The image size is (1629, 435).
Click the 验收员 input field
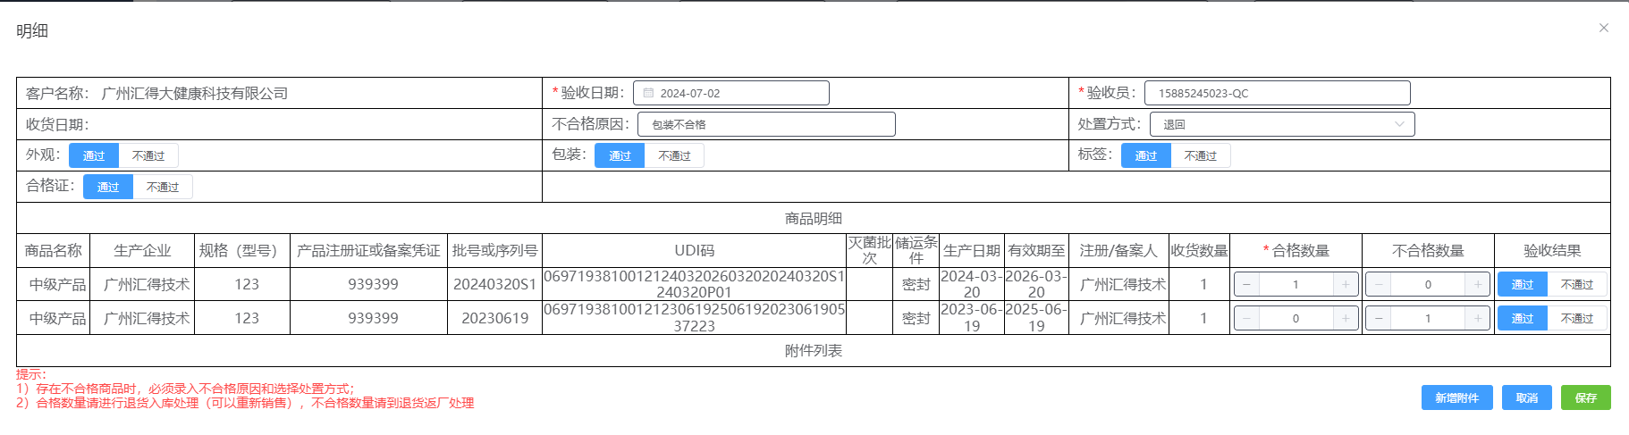click(x=1276, y=93)
